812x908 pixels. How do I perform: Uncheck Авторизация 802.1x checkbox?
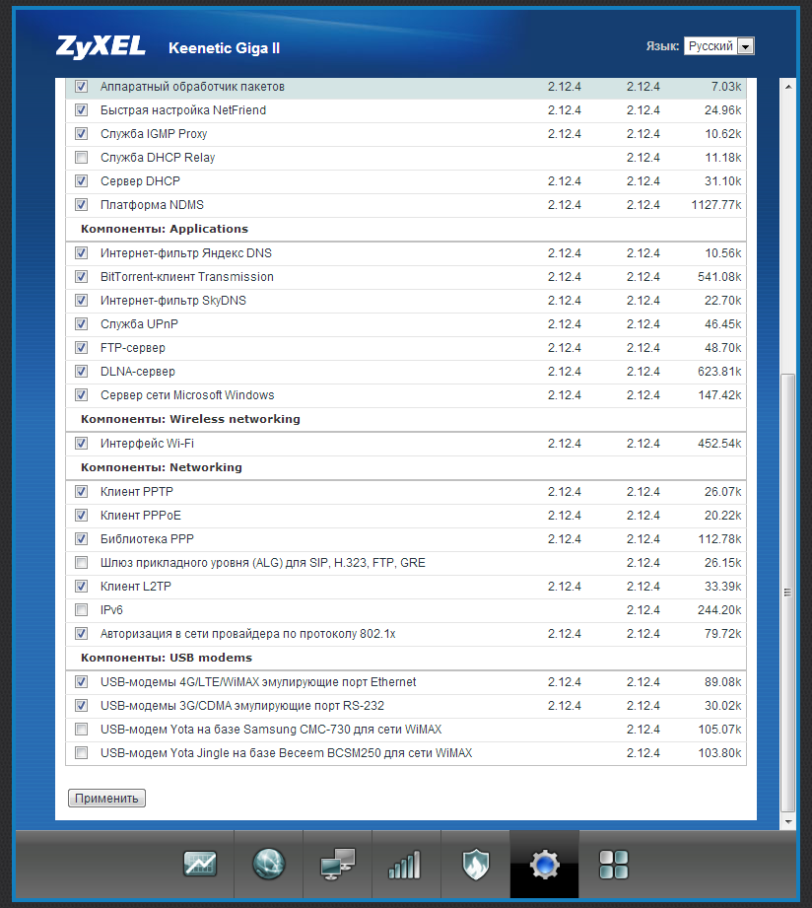click(82, 634)
